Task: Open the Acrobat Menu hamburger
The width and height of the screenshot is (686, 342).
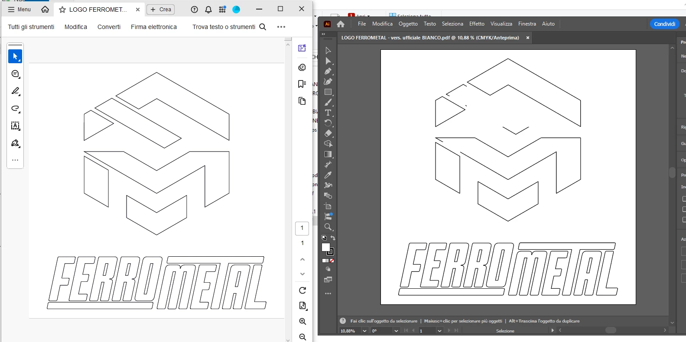Action: [x=20, y=9]
